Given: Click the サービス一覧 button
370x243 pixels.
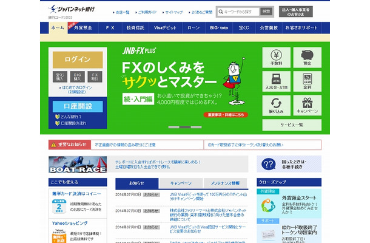Looking at the screenshot, I should [x=292, y=125].
